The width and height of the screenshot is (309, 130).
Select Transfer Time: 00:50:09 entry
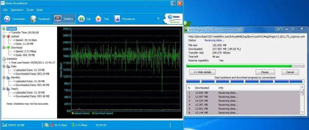tap(25, 33)
